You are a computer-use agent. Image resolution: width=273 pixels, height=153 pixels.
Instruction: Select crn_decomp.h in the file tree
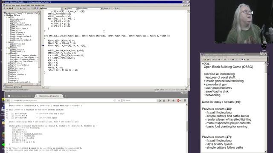click(18, 19)
